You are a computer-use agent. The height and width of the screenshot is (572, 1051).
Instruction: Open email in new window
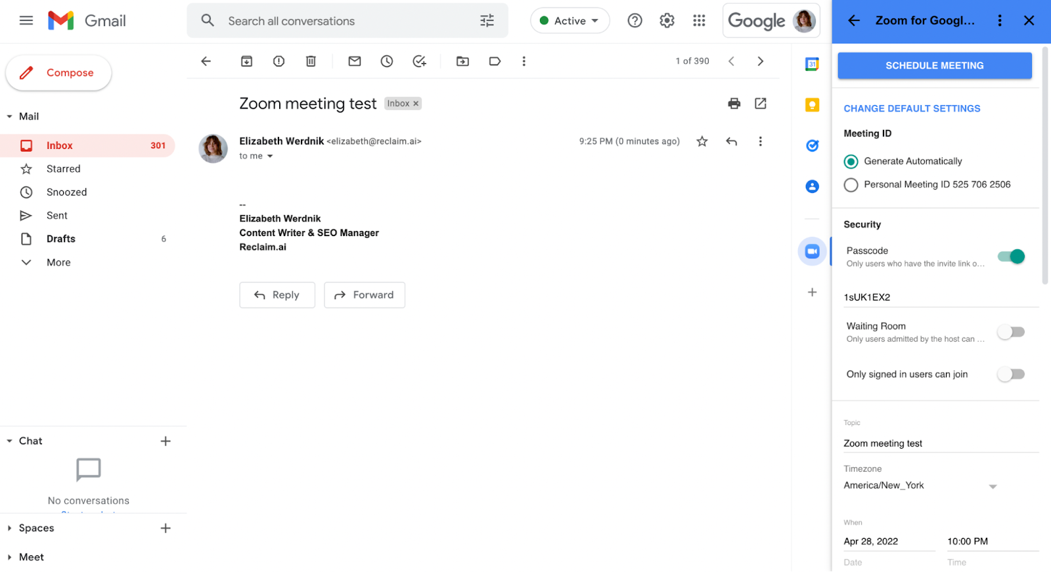click(x=761, y=103)
